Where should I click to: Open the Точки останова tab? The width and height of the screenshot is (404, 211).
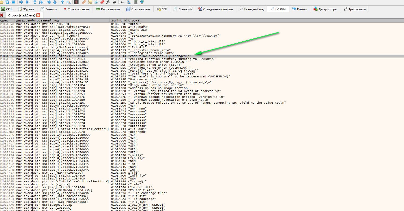[x=77, y=9]
